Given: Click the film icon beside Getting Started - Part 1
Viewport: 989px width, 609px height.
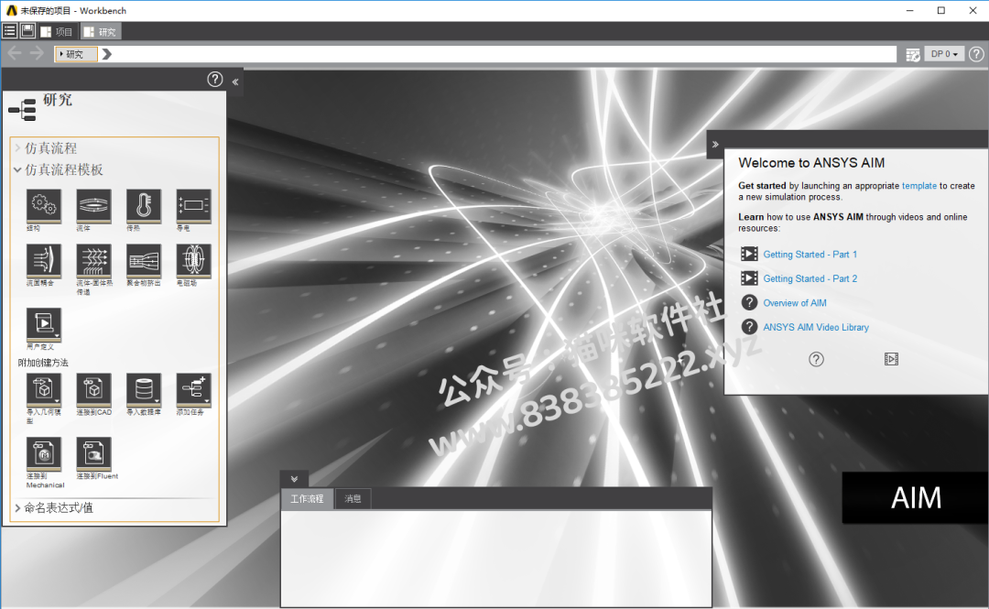Looking at the screenshot, I should point(749,254).
